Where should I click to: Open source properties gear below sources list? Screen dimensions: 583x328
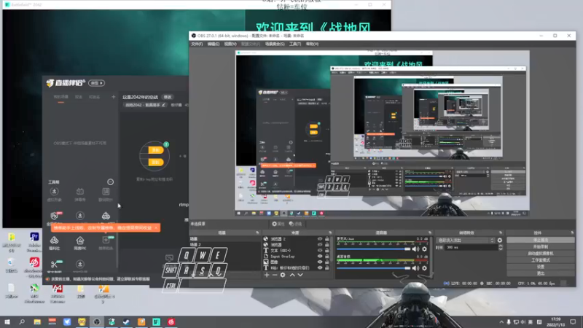(283, 276)
